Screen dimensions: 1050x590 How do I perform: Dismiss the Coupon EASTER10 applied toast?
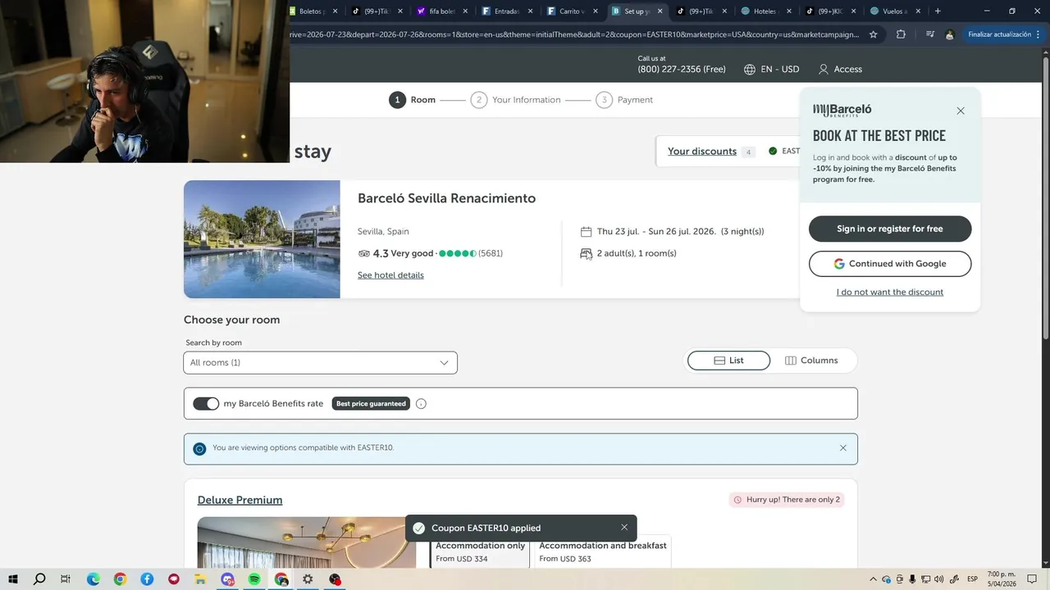click(x=624, y=527)
